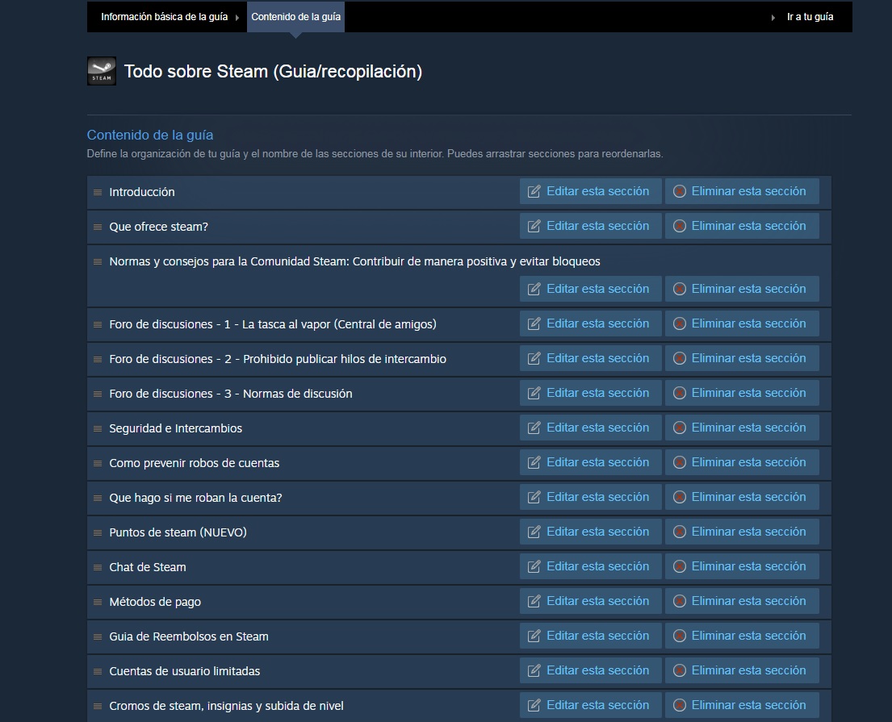
Task: Select 'Seguridad e Intercambios' section title
Action: coord(176,428)
